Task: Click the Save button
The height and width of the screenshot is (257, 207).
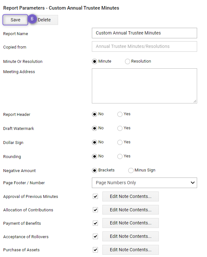Action: 15,20
